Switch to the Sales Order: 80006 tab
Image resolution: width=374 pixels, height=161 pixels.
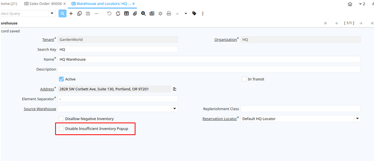[43, 4]
